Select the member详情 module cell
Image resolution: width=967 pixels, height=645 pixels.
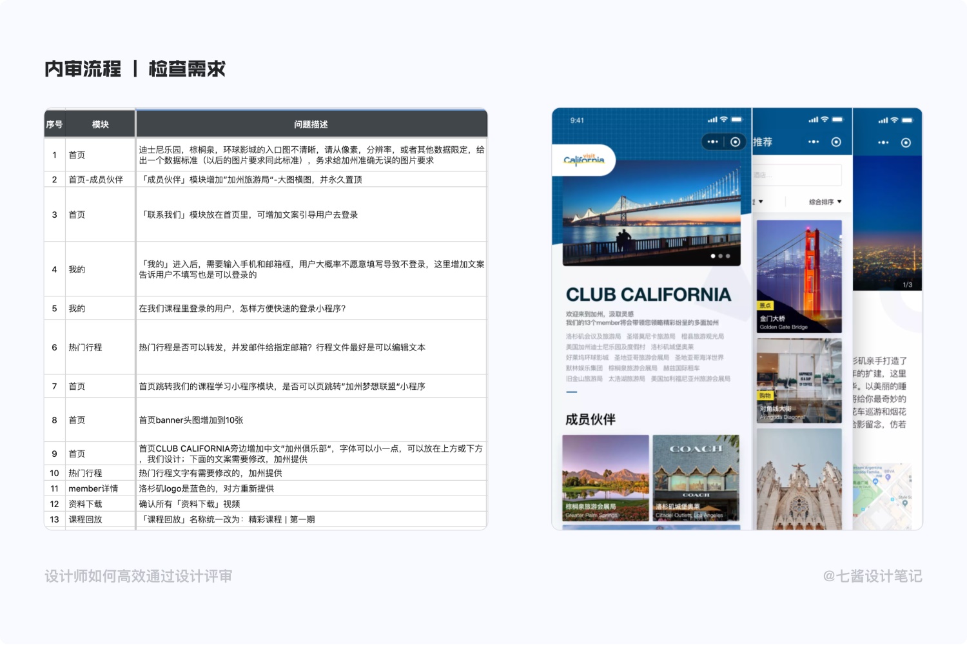[x=100, y=488]
